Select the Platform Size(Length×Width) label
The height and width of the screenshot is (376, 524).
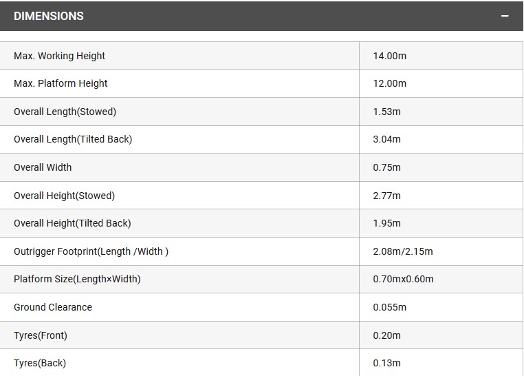pyautogui.click(x=77, y=279)
